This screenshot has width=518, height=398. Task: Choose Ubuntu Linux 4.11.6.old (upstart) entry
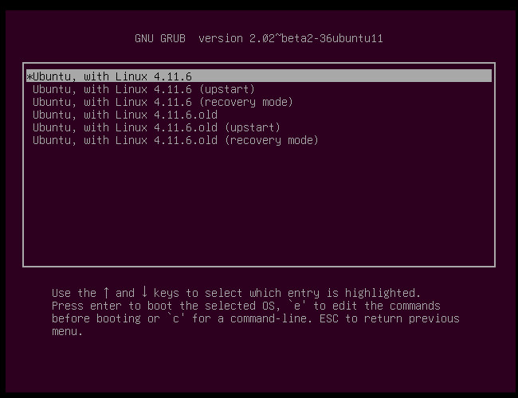156,127
